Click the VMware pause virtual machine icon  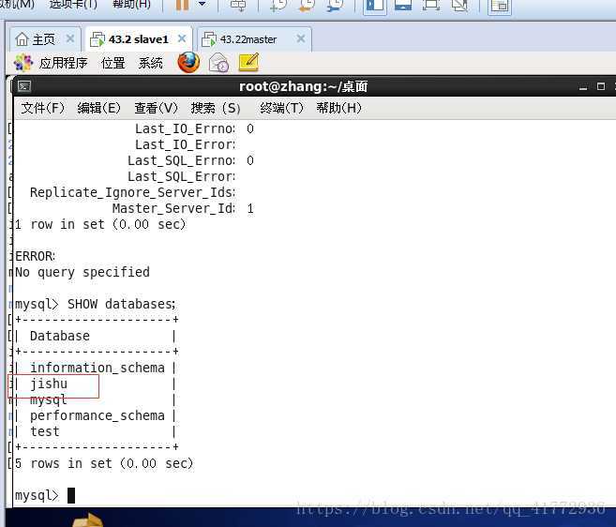click(182, 5)
